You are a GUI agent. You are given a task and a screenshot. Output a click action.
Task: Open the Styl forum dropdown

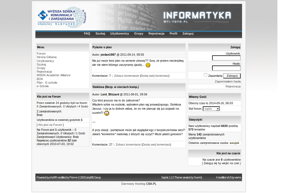pyautogui.click(x=211, y=109)
